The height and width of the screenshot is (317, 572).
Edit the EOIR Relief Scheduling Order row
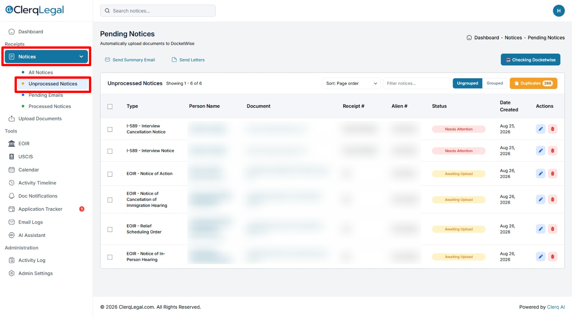pos(541,229)
